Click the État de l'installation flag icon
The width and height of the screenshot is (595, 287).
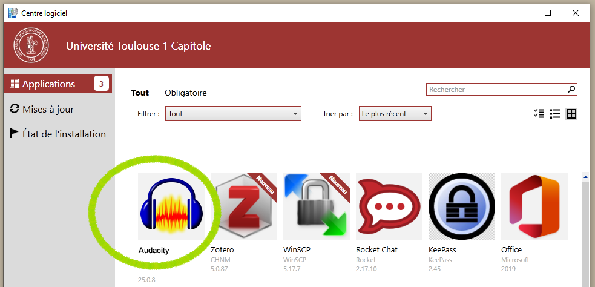(14, 133)
